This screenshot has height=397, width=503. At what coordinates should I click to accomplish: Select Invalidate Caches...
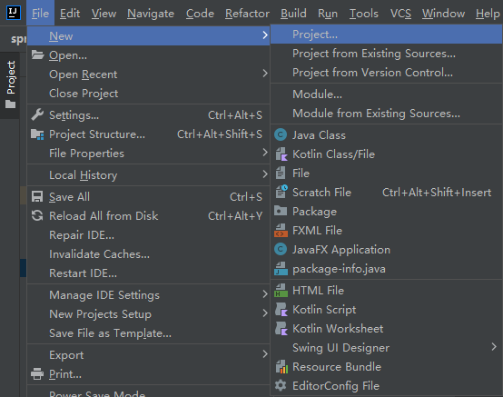(x=148, y=254)
